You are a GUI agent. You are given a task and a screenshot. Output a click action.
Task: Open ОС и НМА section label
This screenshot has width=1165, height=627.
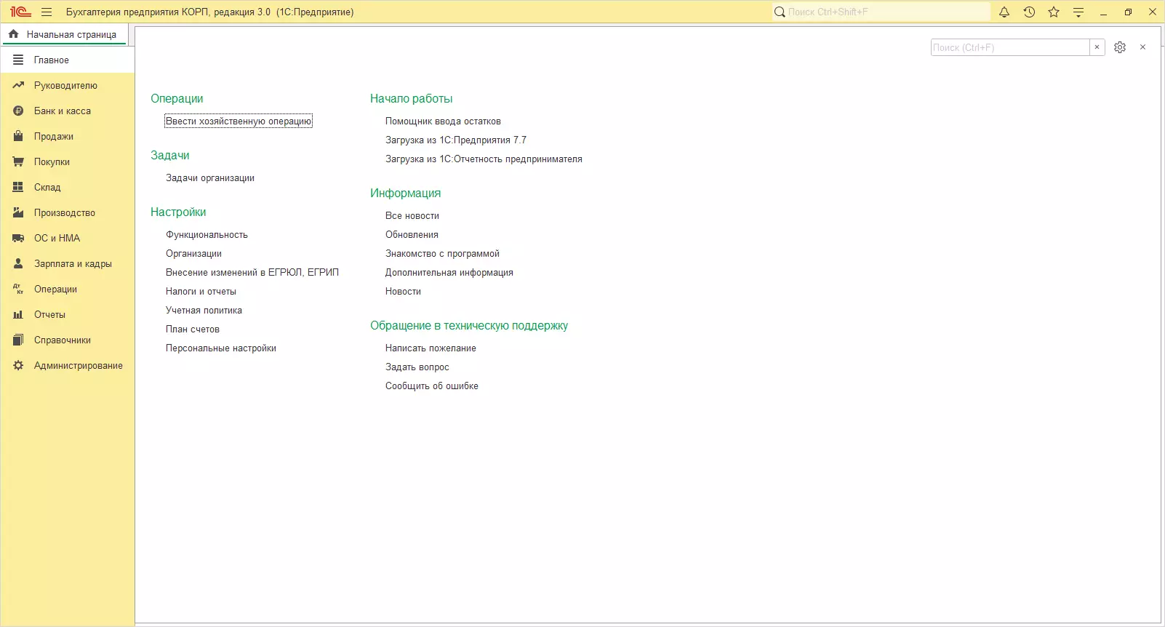(57, 238)
